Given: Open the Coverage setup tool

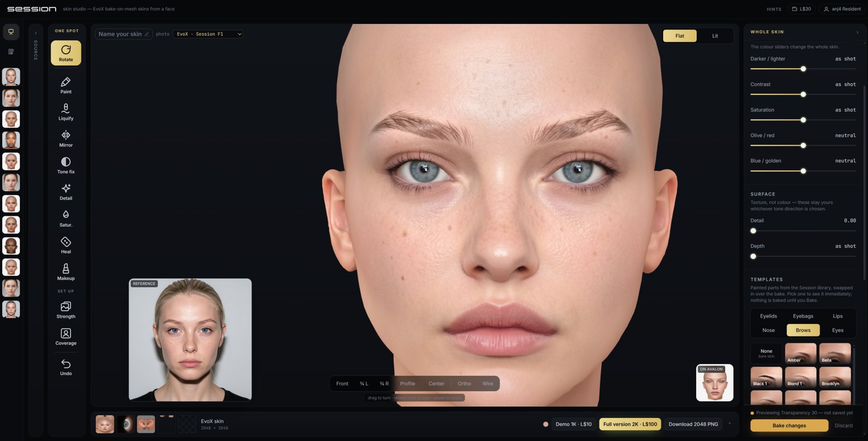Looking at the screenshot, I should click(66, 337).
